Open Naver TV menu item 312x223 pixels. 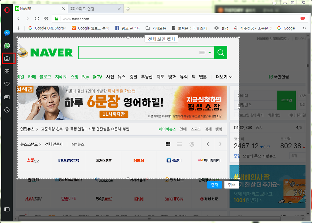pos(97,77)
